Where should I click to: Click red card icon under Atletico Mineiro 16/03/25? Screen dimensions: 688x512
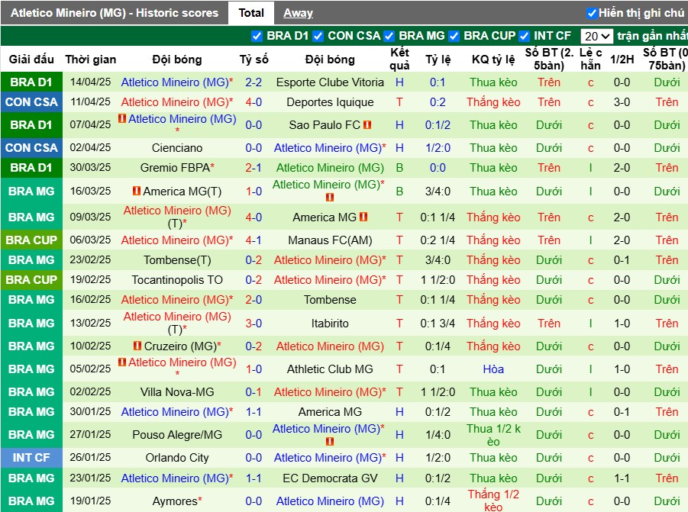[x=330, y=198]
